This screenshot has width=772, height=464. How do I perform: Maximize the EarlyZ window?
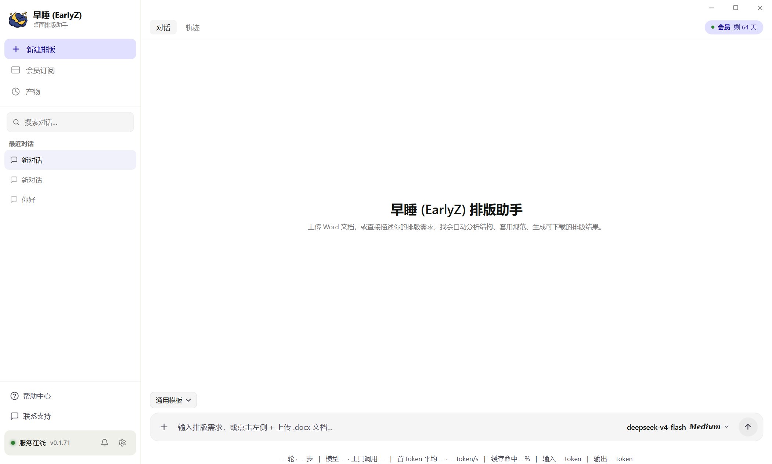736,8
